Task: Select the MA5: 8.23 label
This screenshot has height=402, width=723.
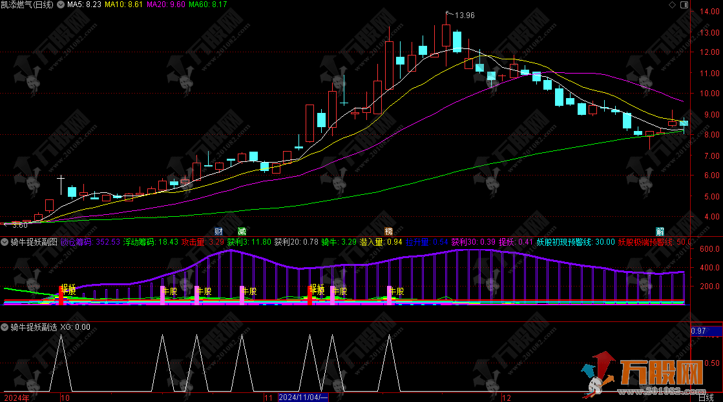Action: [x=85, y=5]
